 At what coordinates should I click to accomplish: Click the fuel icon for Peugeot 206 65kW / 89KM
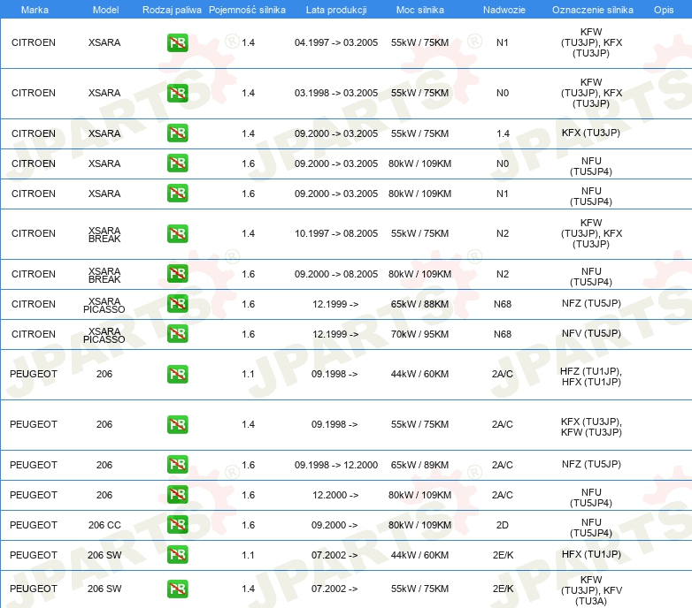177,465
